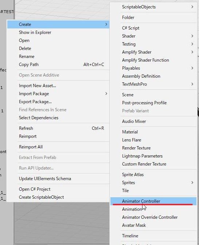Create an Audio Mixer
The height and width of the screenshot is (245, 199).
[x=153, y=121]
